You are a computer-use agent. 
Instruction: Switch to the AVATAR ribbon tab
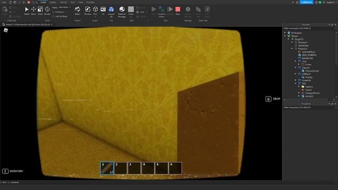click(63, 2)
